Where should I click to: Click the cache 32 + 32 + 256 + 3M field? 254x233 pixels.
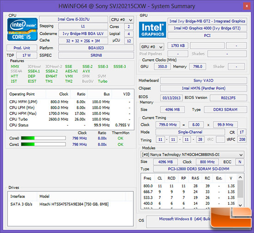[x=83, y=41]
